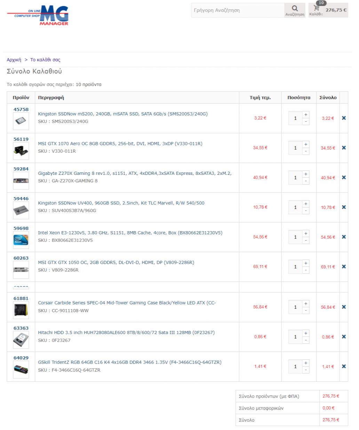Remove Hitachi HDD 8TB from cart
This screenshot has width=359, height=430.
[x=344, y=336]
